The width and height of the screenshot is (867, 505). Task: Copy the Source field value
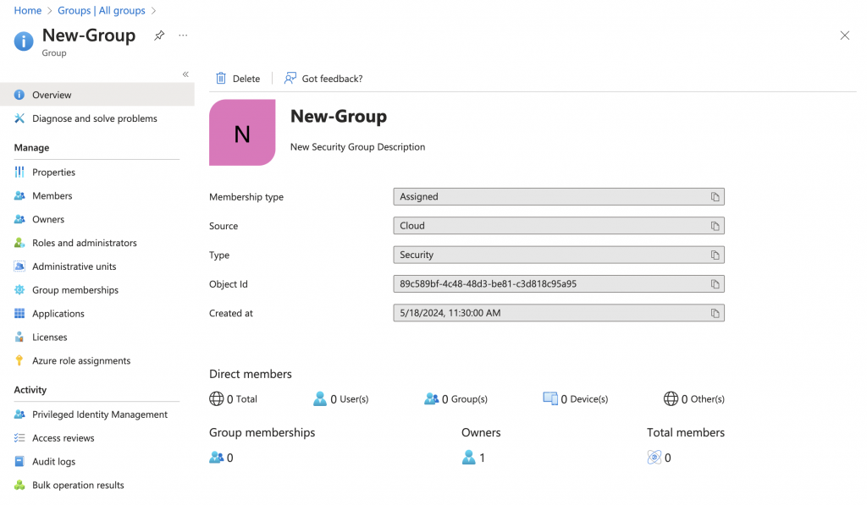[x=715, y=226]
